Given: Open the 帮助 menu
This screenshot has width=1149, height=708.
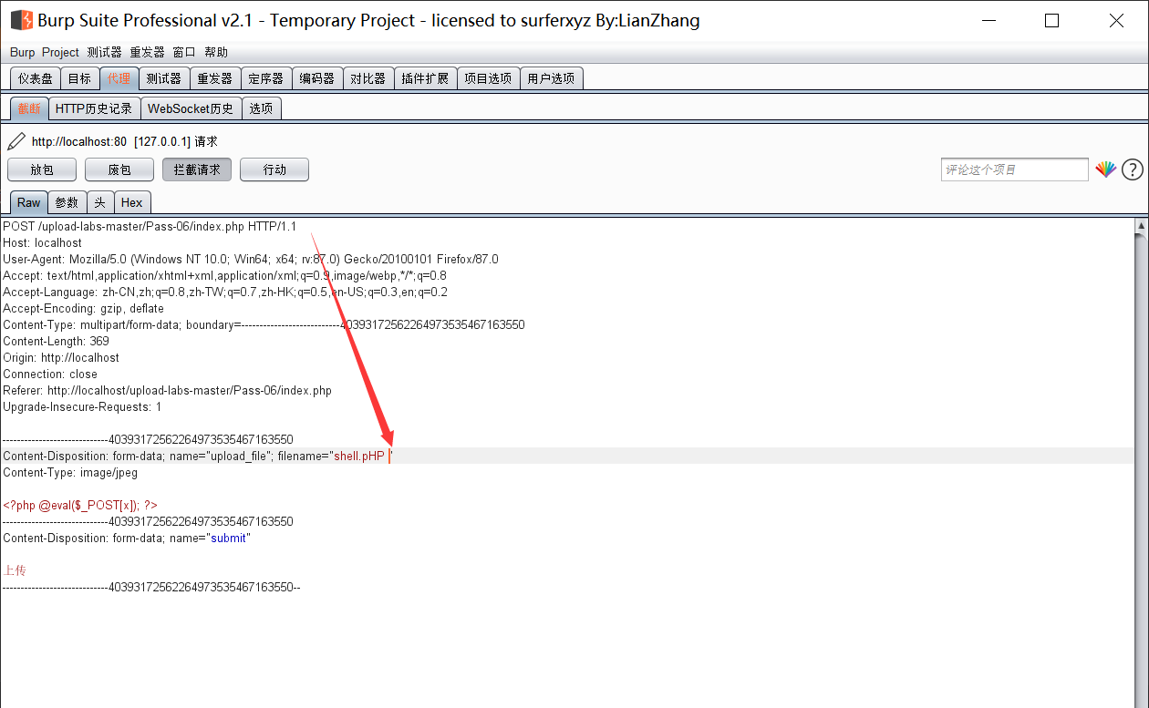Looking at the screenshot, I should coord(216,53).
